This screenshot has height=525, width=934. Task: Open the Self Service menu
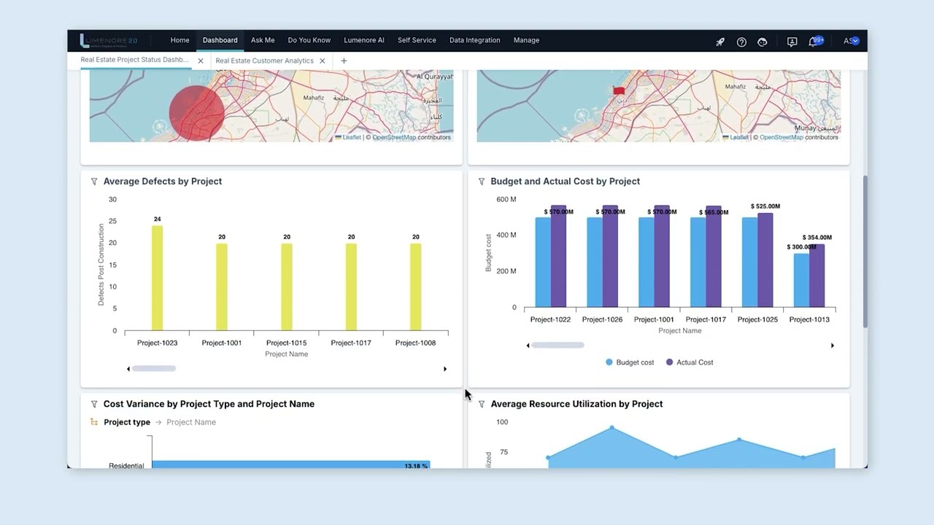[x=417, y=40]
